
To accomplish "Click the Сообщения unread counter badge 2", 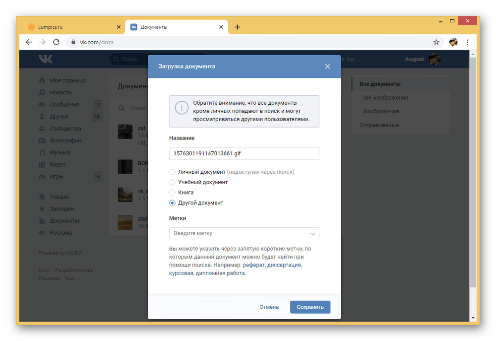I will [x=98, y=105].
